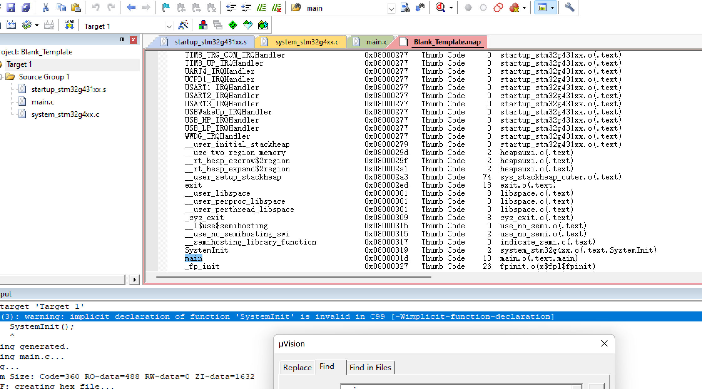Viewport: 702px width, 389px height.
Task: Open the Replace tab in µVision dialog
Action: 297,367
